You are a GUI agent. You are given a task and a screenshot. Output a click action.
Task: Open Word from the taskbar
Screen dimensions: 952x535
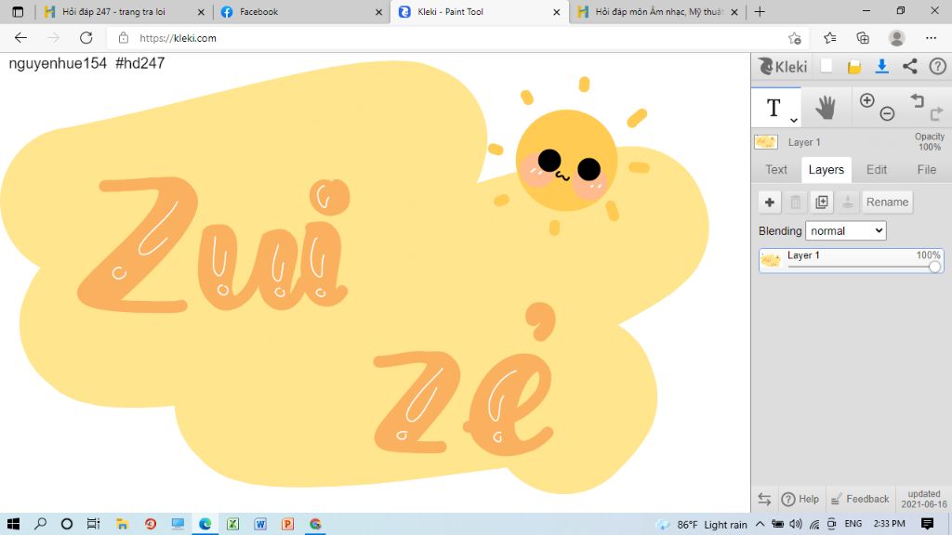pyautogui.click(x=260, y=524)
